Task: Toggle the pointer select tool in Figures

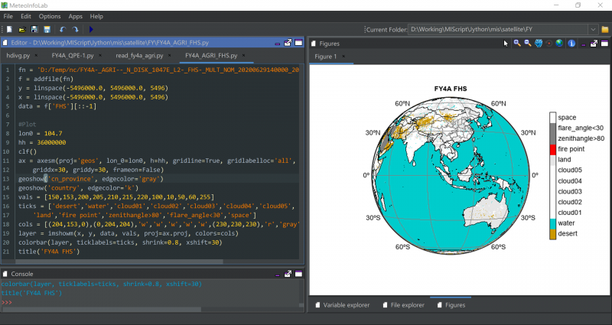Action: coord(506,43)
